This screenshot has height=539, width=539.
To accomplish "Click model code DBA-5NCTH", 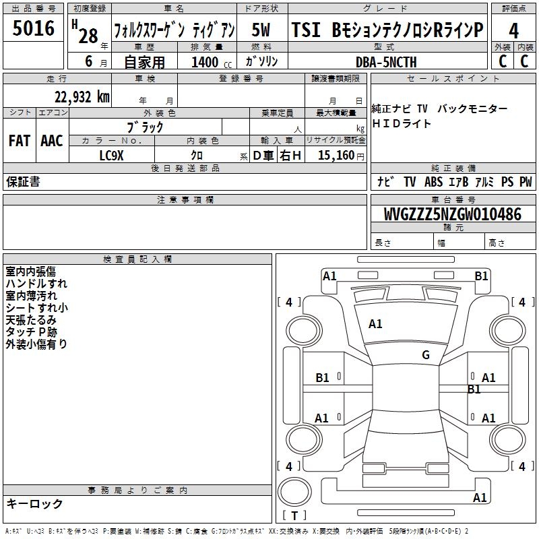I will (386, 62).
